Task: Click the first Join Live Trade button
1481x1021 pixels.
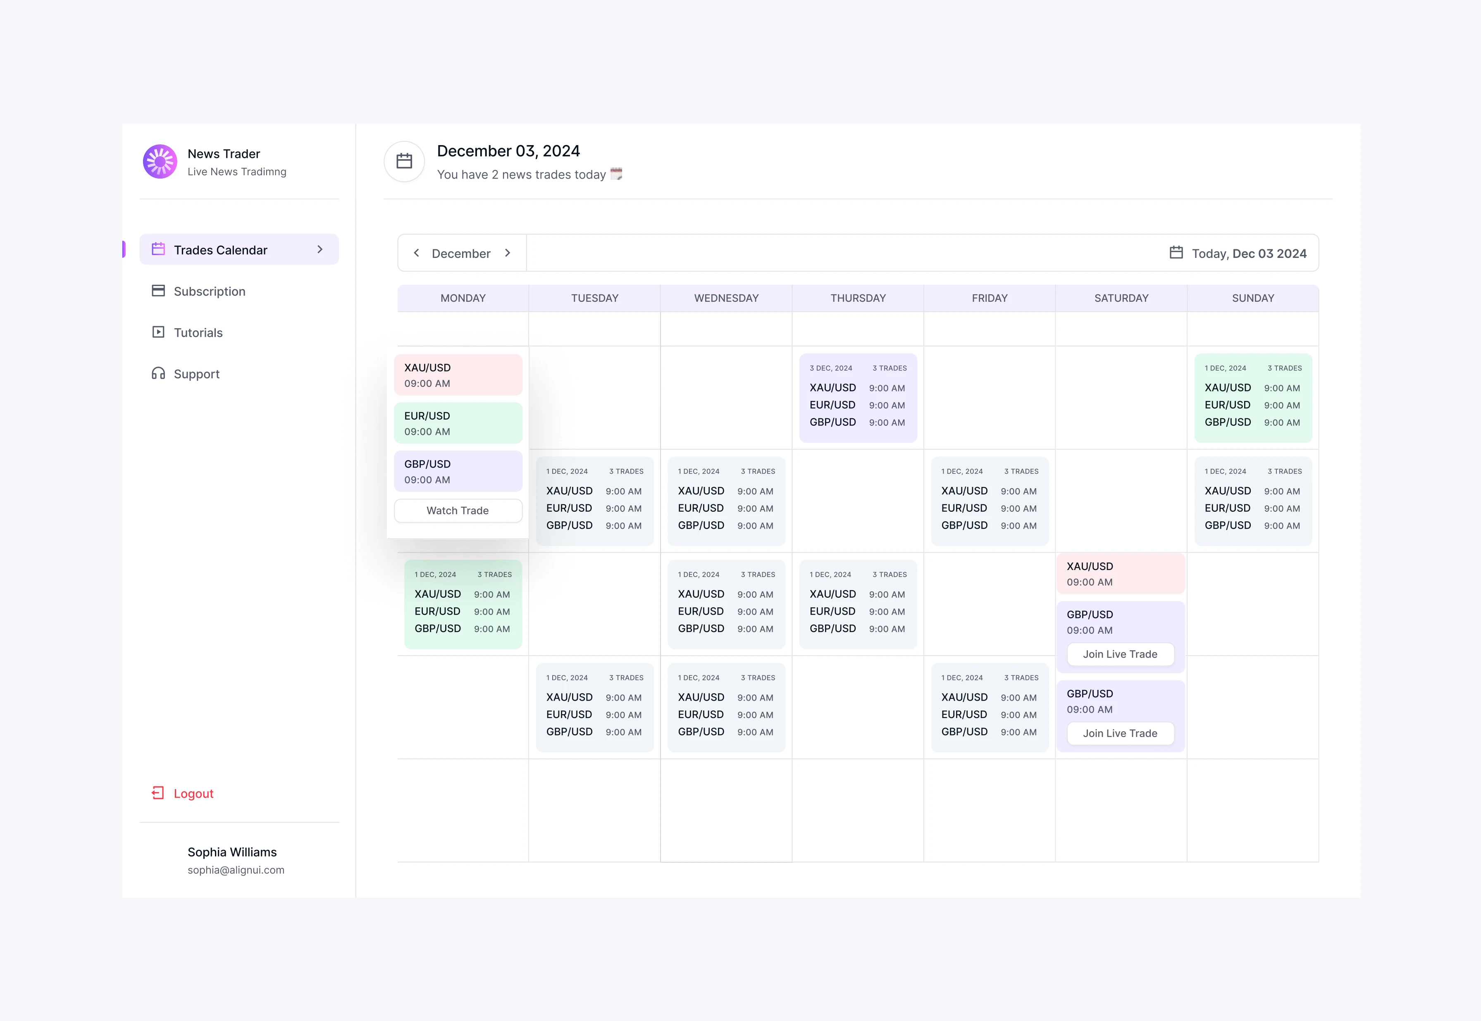Action: click(1120, 654)
